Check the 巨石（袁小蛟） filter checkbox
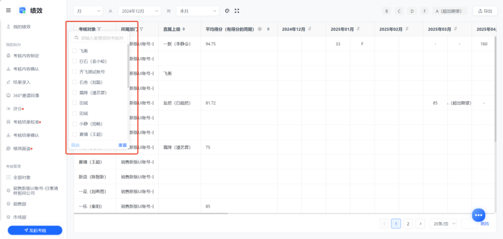The height and width of the screenshot is (239, 503). tap(75, 61)
